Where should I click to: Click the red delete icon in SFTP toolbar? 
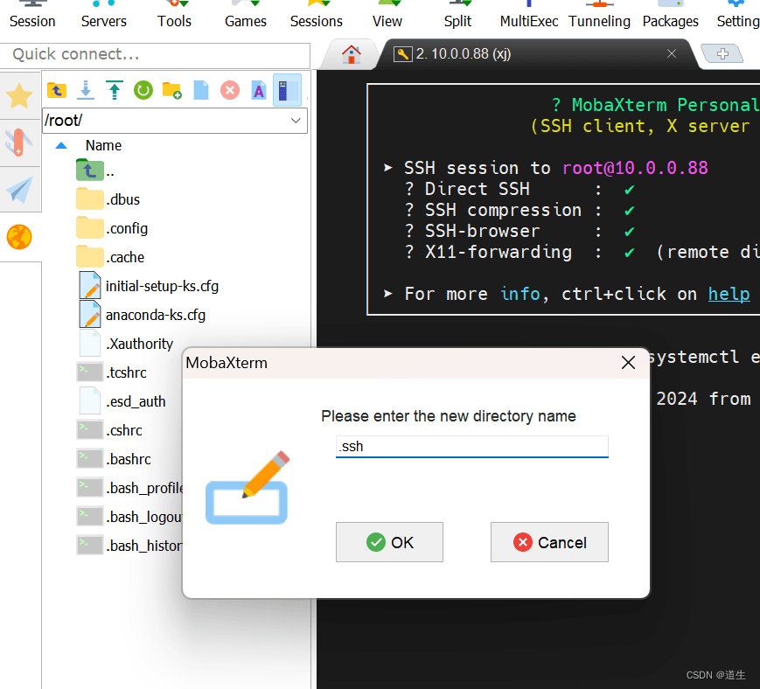pos(230,91)
